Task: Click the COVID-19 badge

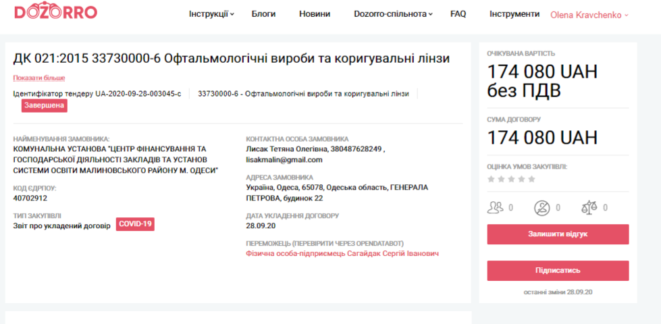Action: pos(135,224)
